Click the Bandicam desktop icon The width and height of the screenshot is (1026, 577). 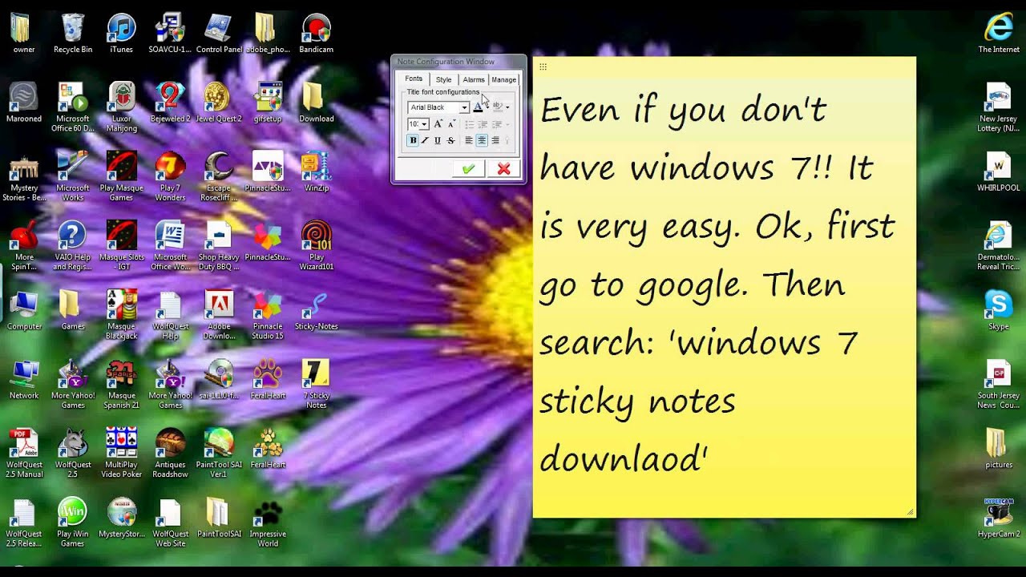317,34
